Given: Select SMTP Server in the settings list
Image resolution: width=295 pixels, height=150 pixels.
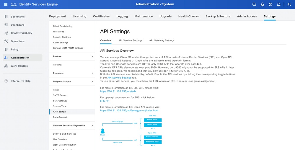Looking at the screenshot, I should pos(60,95).
